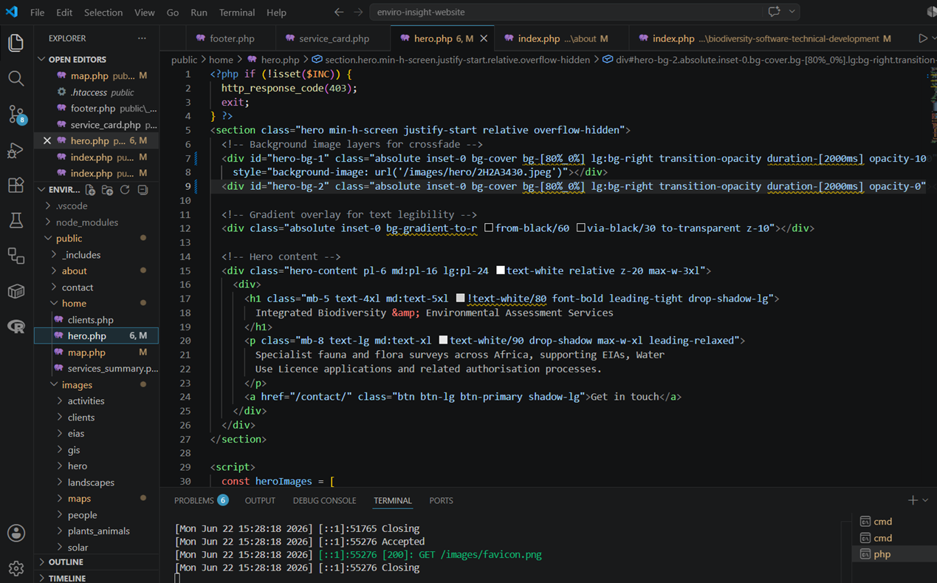Open the Terminal menu in the menu bar
This screenshot has height=583, width=937.
237,13
